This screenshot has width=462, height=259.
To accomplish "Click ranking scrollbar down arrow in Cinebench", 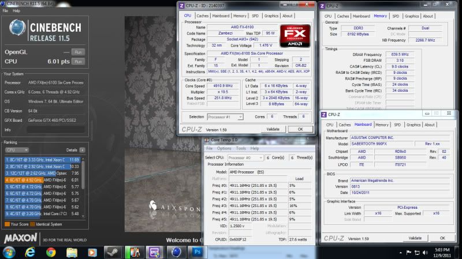I will click(83, 216).
